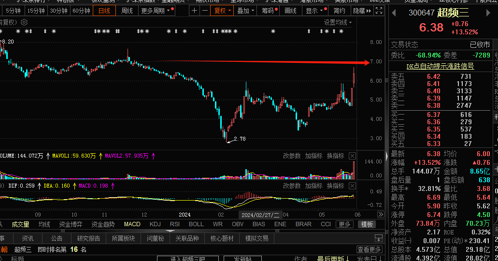
Task: Collapse the quote panel splitter handle
Action: (386, 156)
